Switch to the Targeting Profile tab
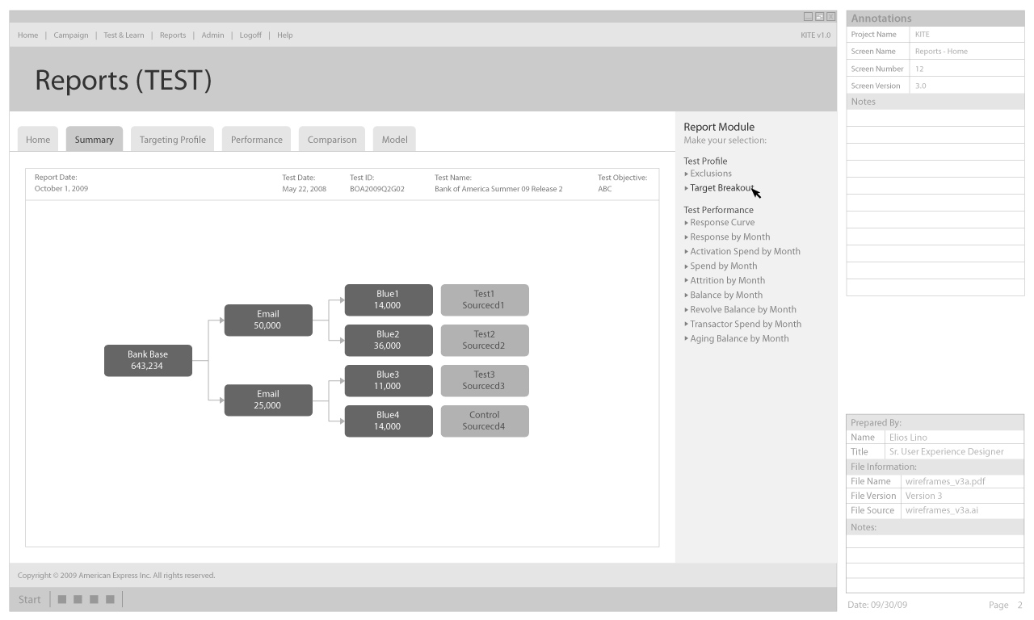This screenshot has width=1034, height=620. point(172,140)
